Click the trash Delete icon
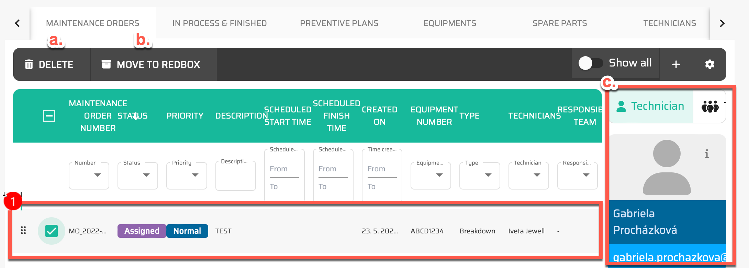The height and width of the screenshot is (268, 749). pos(29,64)
